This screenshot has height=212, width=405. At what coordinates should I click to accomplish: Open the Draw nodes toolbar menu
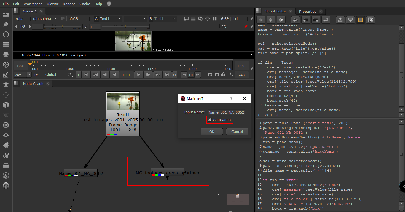[x=6, y=24]
